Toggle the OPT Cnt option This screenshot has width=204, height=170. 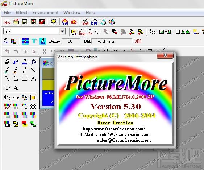(6, 41)
